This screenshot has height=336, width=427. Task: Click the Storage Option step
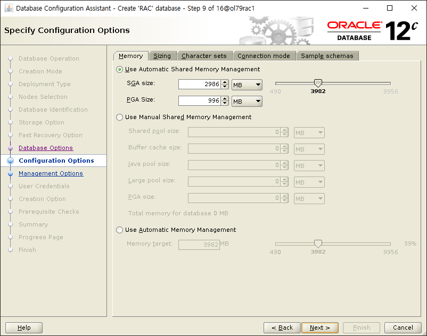pyautogui.click(x=42, y=123)
